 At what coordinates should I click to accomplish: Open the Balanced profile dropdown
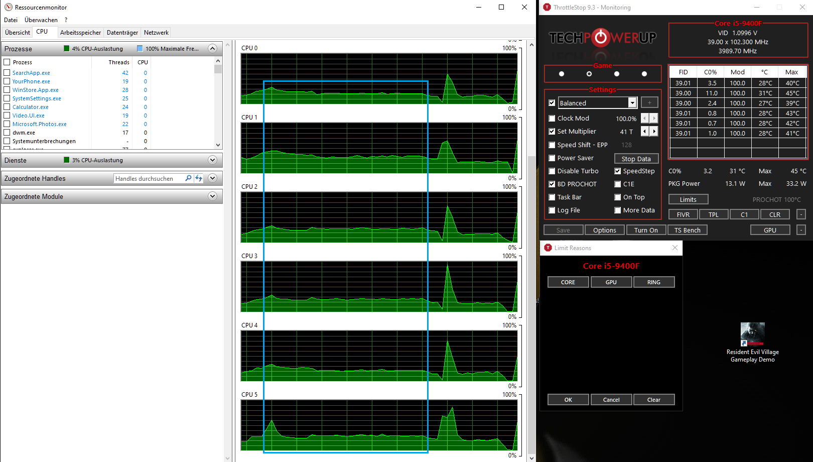pyautogui.click(x=632, y=103)
